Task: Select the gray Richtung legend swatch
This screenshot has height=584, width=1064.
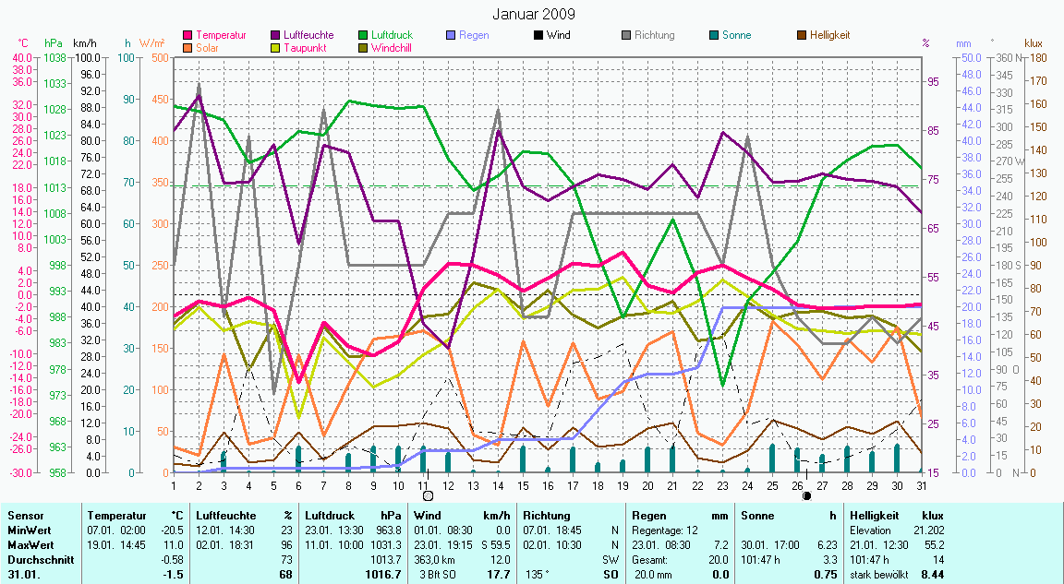Action: click(x=626, y=36)
